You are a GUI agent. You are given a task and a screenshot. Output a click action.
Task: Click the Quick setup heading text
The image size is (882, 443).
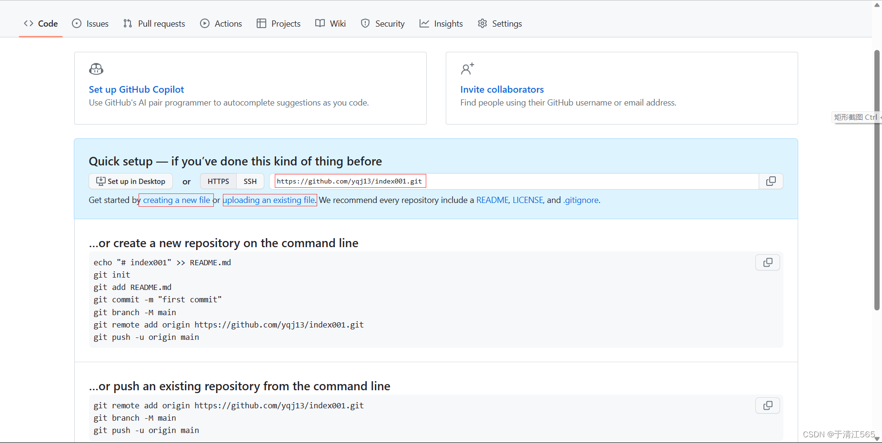click(235, 162)
